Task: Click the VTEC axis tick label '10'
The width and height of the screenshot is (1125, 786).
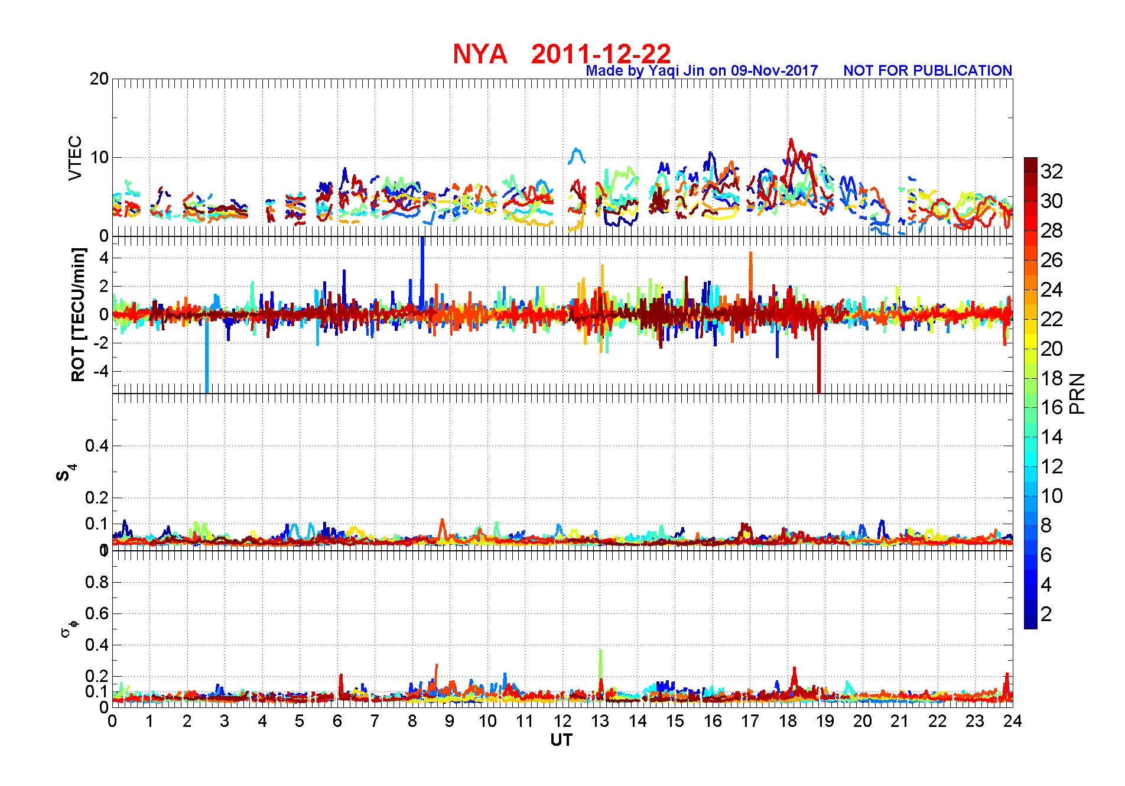Action: click(99, 157)
